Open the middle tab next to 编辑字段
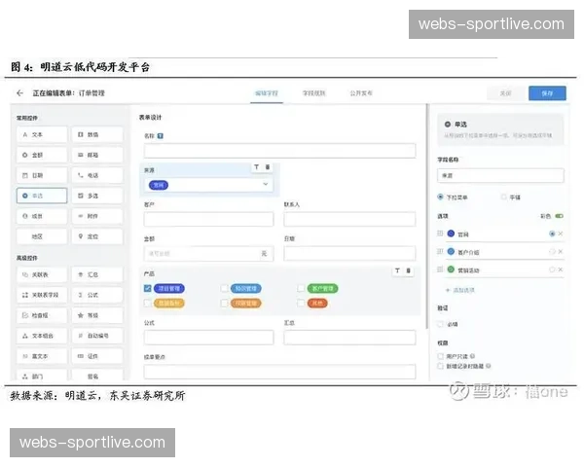 [x=314, y=93]
